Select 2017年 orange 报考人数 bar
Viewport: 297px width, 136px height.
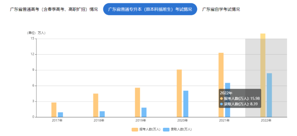[x=54, y=110]
